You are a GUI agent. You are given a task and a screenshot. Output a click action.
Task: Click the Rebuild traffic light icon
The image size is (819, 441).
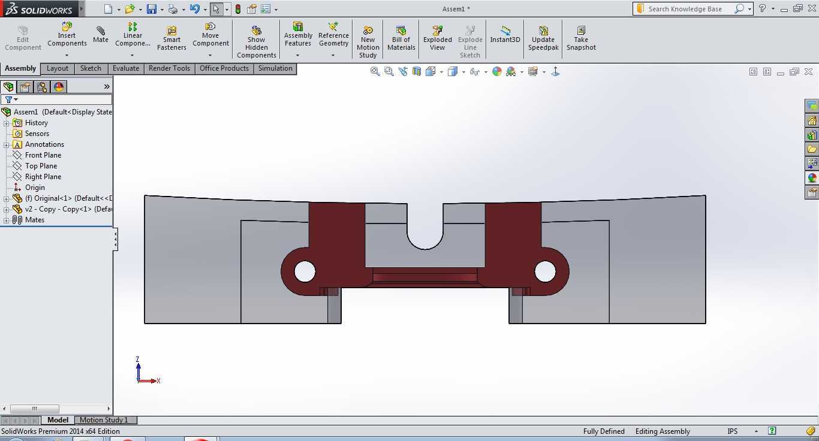pyautogui.click(x=238, y=9)
